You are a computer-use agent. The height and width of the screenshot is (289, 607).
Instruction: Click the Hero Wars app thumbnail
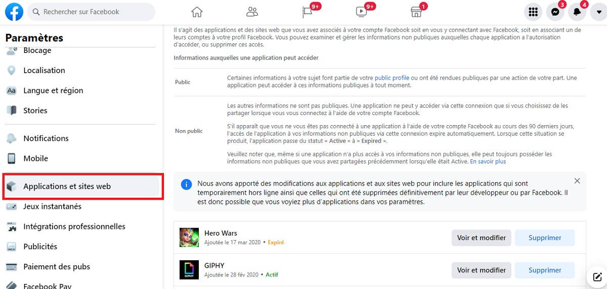[x=189, y=238]
